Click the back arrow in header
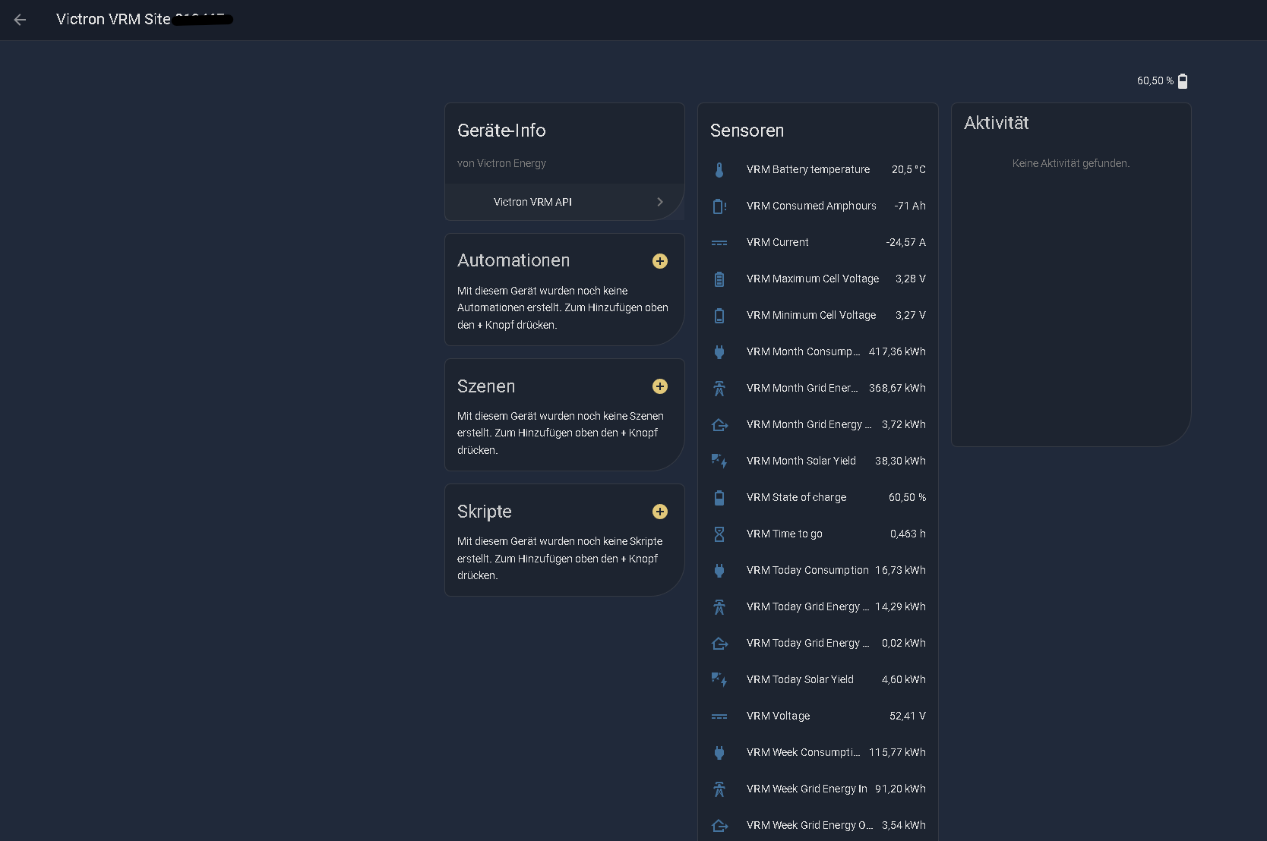Screen dimensions: 1267x841 (x=20, y=20)
